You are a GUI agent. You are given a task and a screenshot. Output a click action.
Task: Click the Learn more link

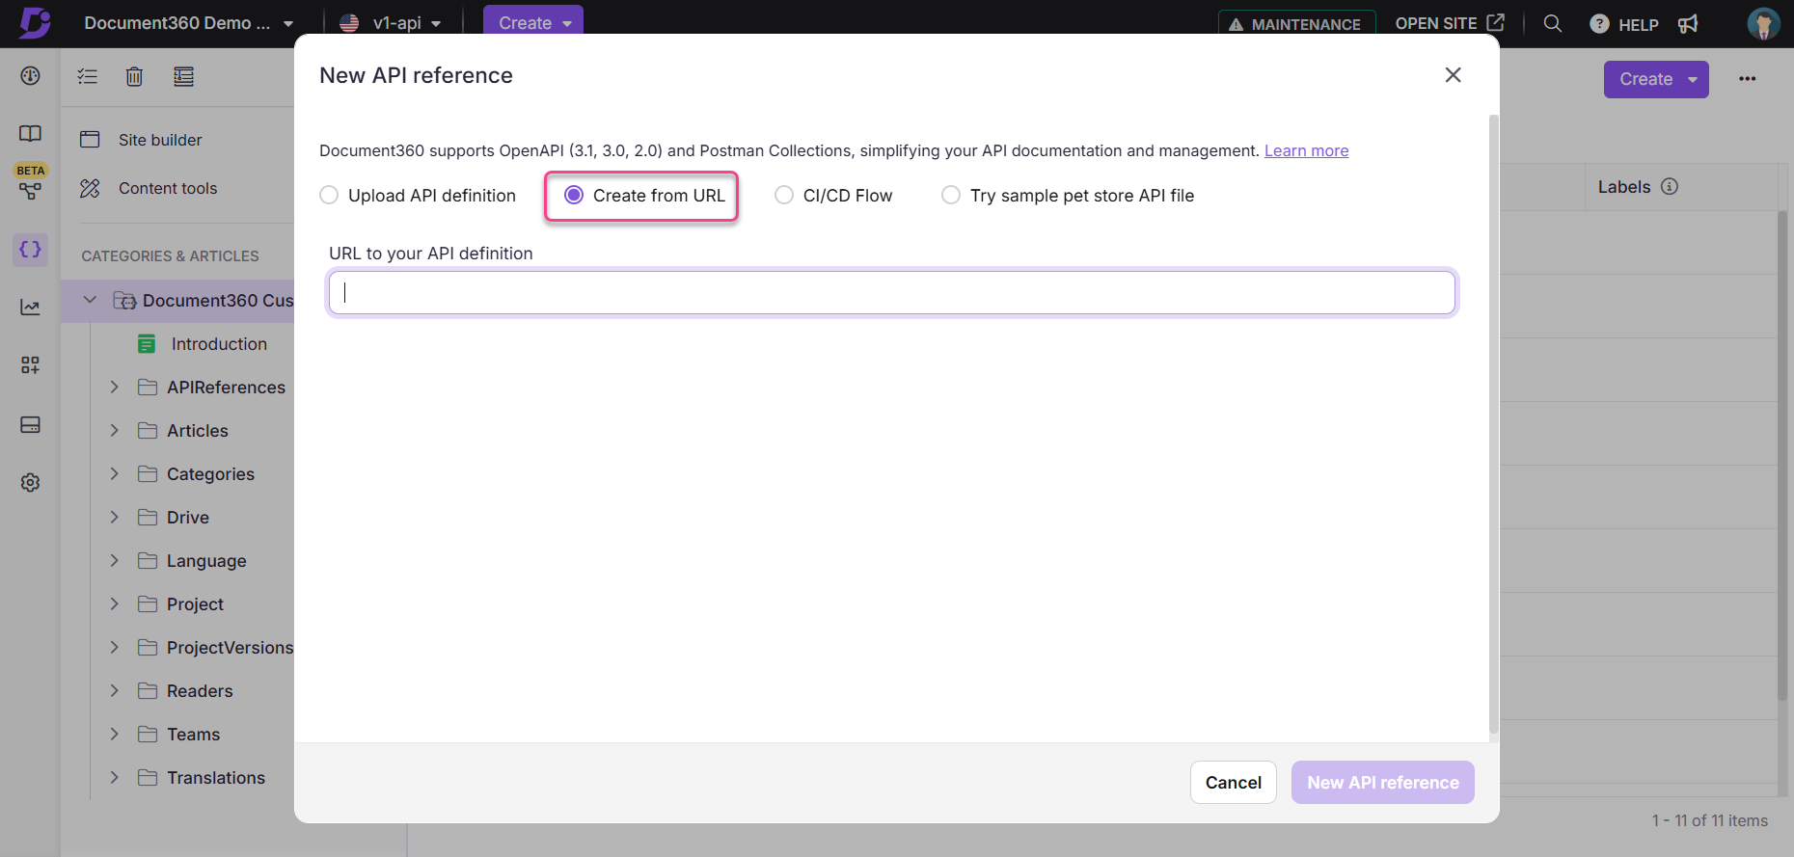tap(1306, 150)
